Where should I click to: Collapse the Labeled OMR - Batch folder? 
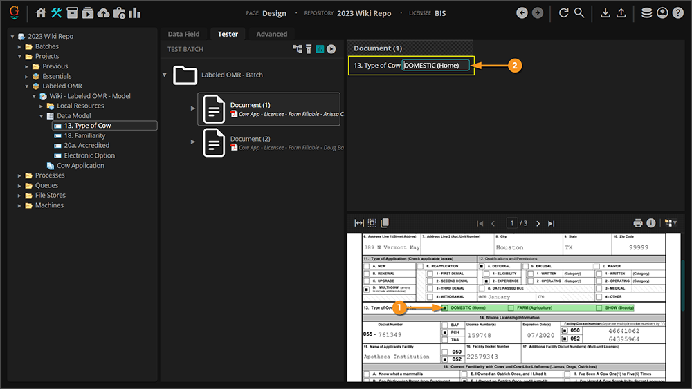coord(165,75)
